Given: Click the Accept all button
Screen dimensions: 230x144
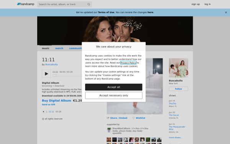Looking at the screenshot, I should [114, 87].
